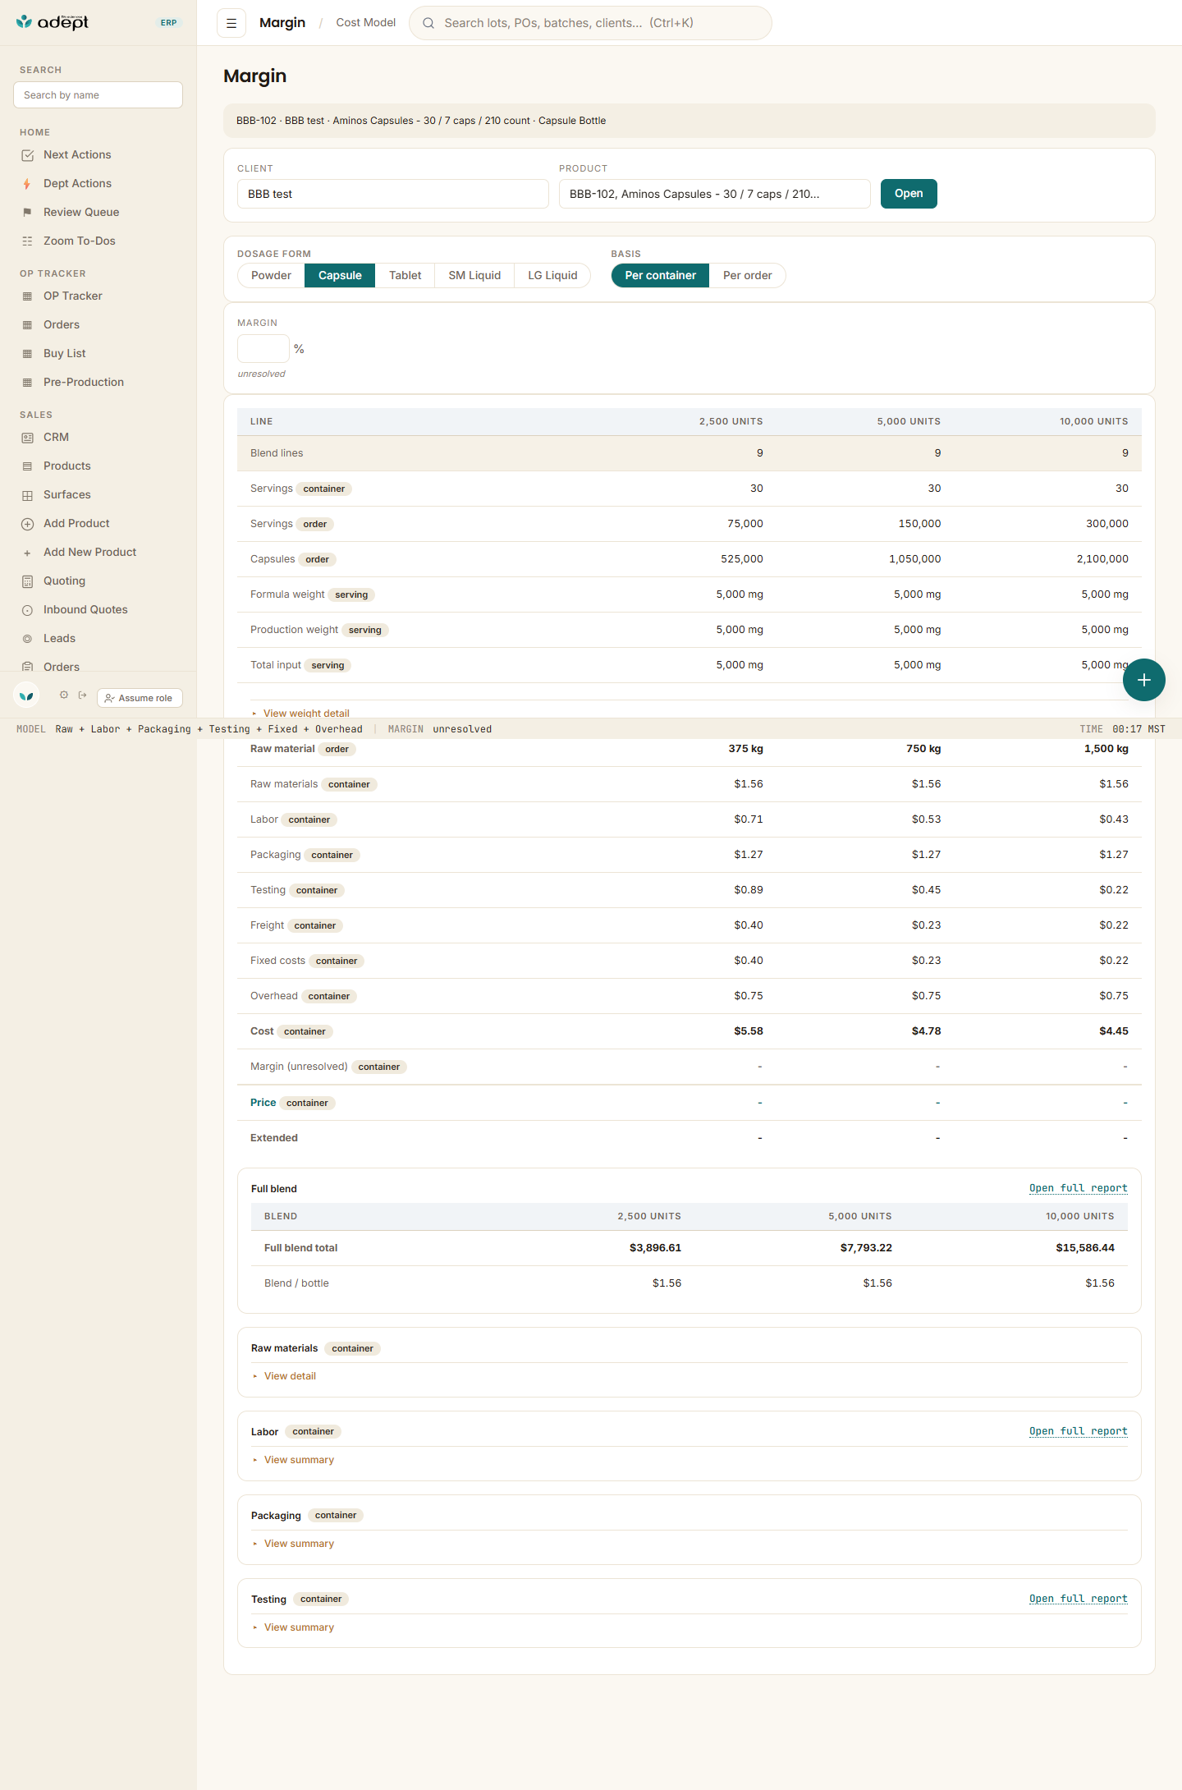This screenshot has height=1790, width=1182.
Task: Click the Buy List icon
Action: point(28,354)
